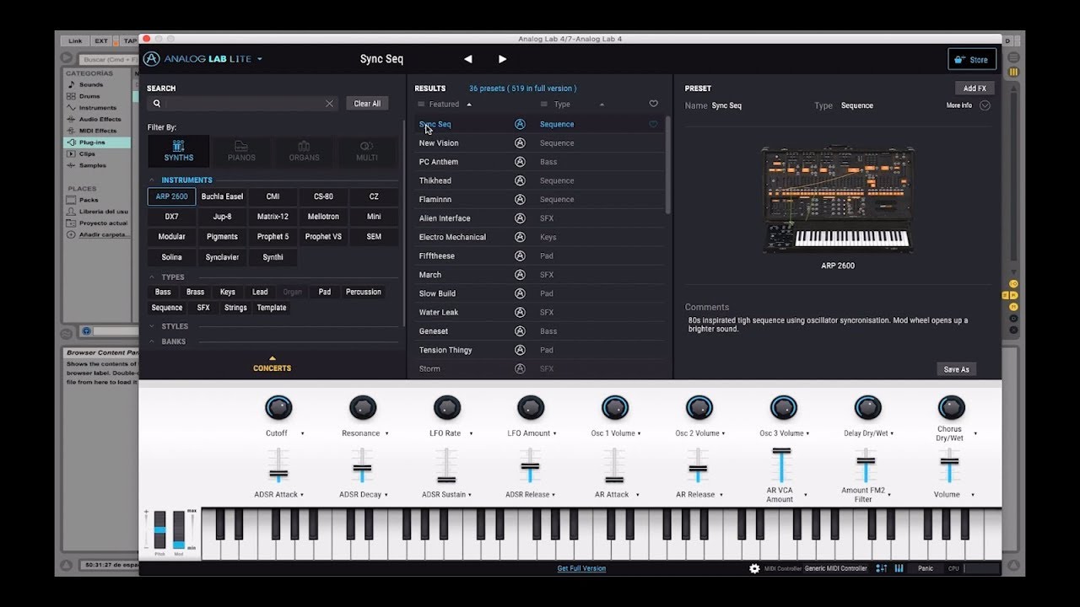Enable the Bass type filter
Screen dimensions: 1080x607
(x=163, y=292)
